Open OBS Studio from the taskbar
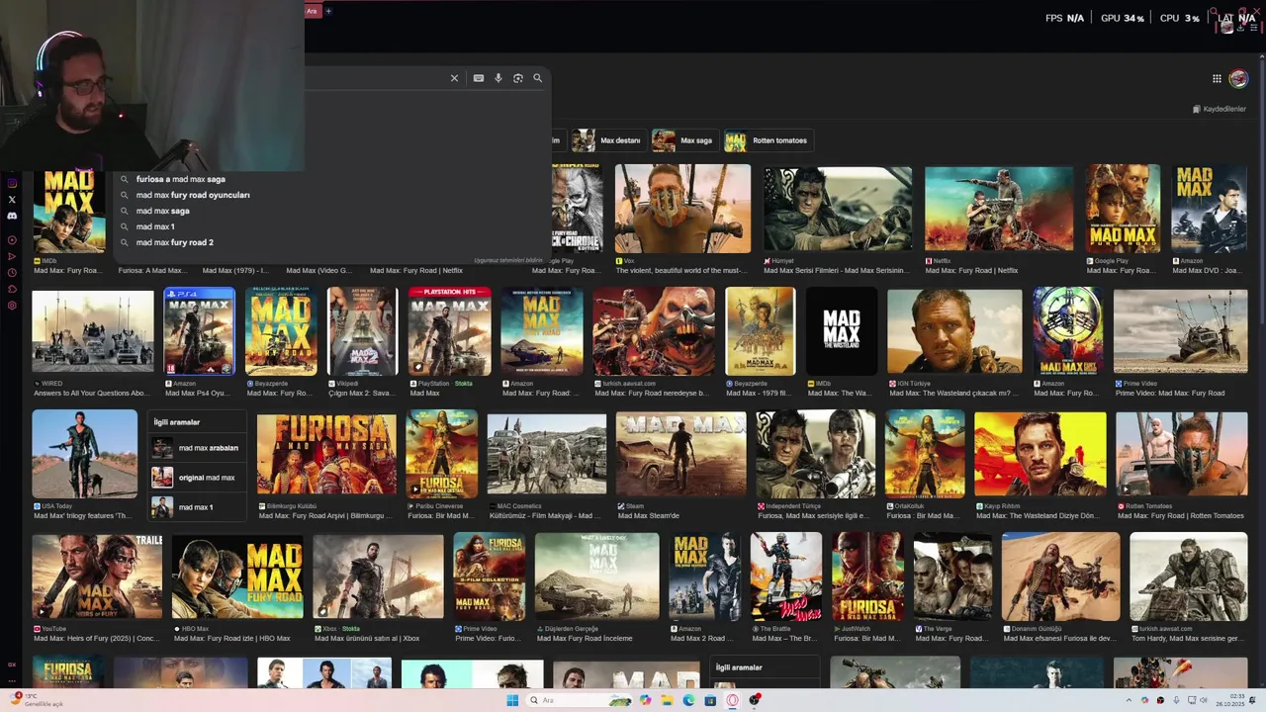 click(755, 700)
